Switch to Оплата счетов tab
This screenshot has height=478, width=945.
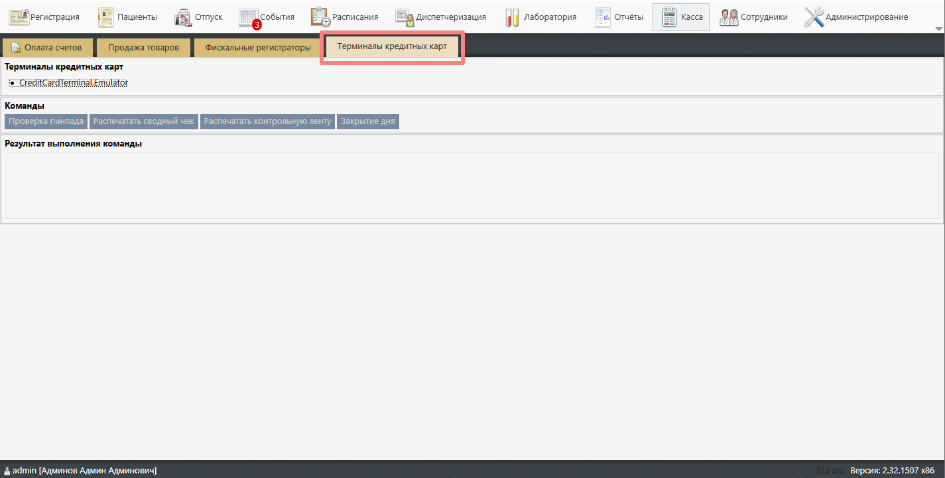(x=46, y=48)
